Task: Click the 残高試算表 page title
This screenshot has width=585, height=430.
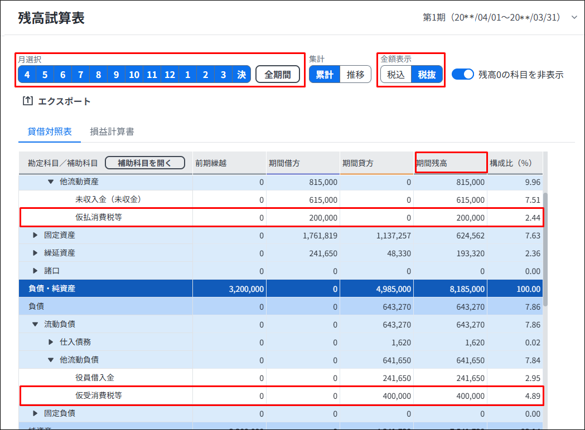Action: pos(51,18)
